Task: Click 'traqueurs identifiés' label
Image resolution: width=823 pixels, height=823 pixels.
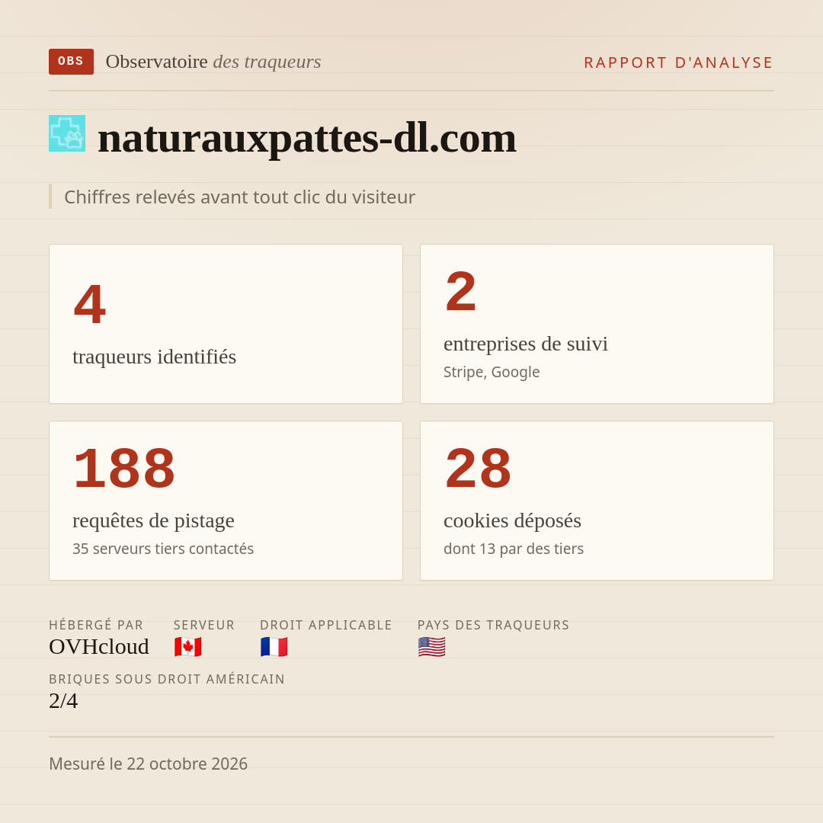Action: point(154,357)
